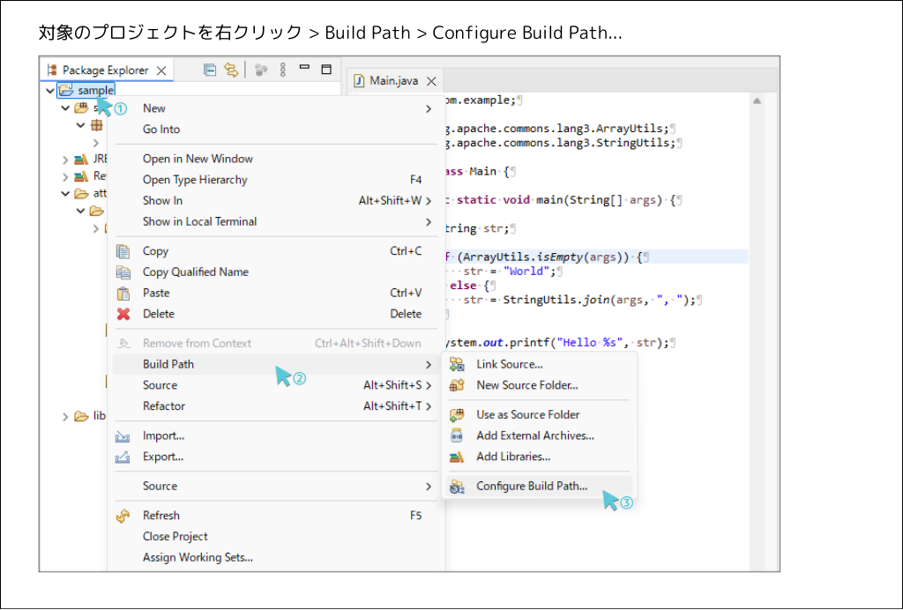Click the Add Libraries books icon
This screenshot has height=610, width=903.
point(458,457)
